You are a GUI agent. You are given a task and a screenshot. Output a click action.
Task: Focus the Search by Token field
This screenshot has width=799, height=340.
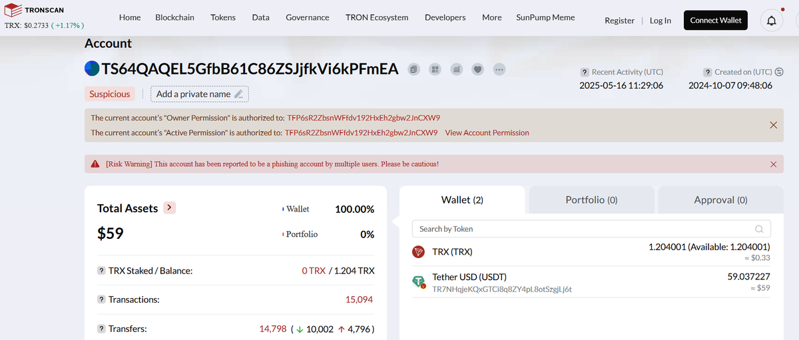click(x=591, y=229)
